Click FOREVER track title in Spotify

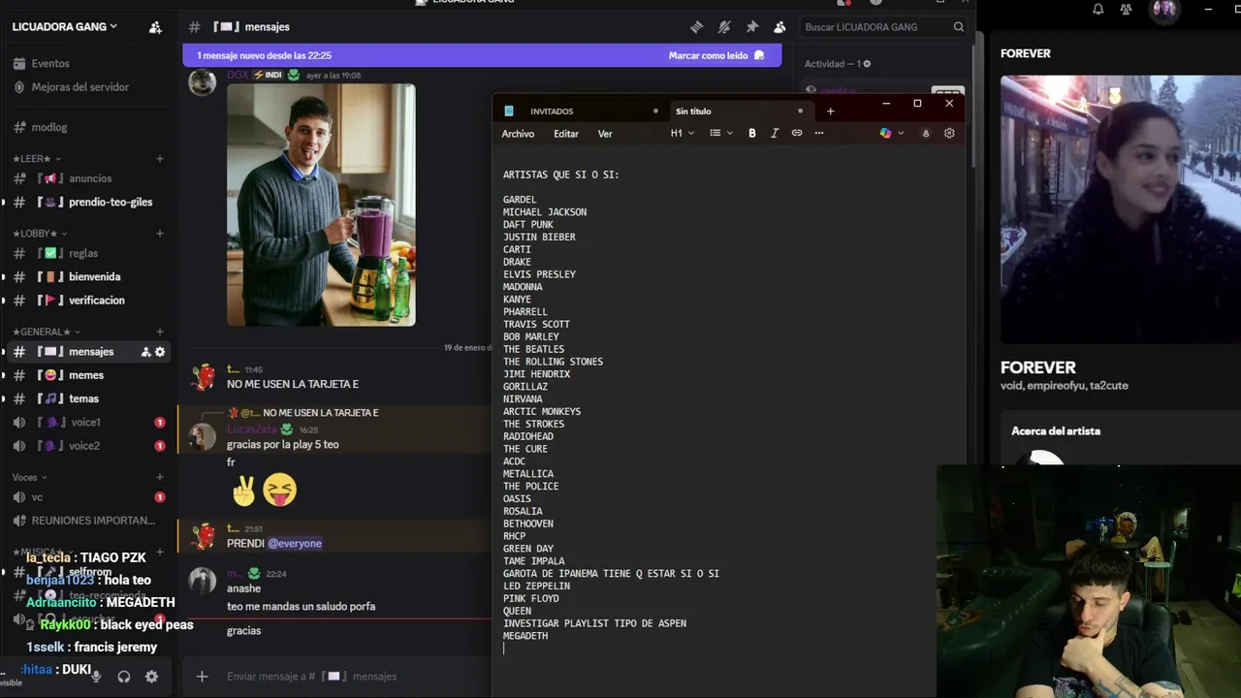pos(1038,367)
